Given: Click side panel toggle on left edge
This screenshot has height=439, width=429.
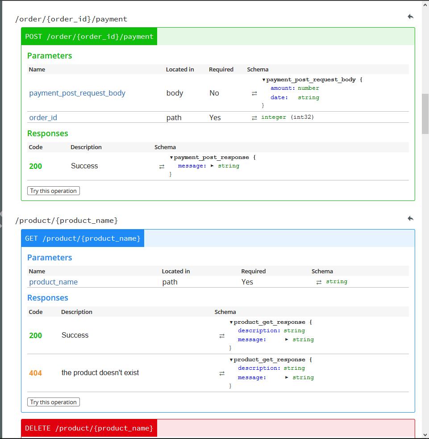Looking at the screenshot, I should tap(1, 220).
